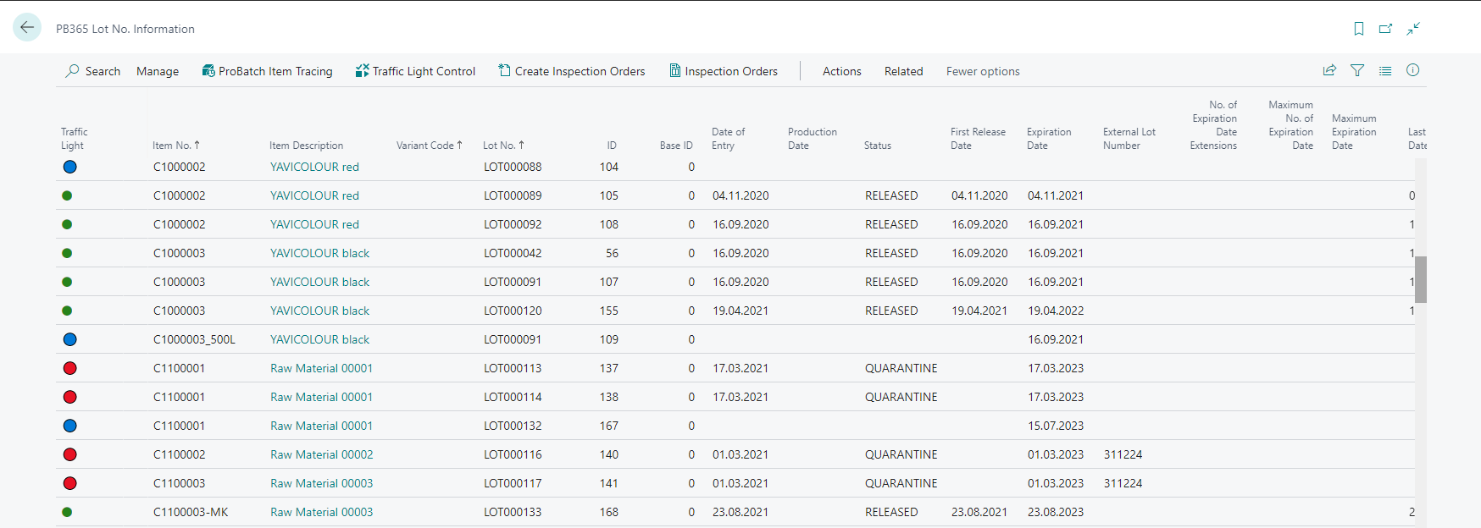Click Fewer options
The width and height of the screenshot is (1481, 528).
click(983, 71)
